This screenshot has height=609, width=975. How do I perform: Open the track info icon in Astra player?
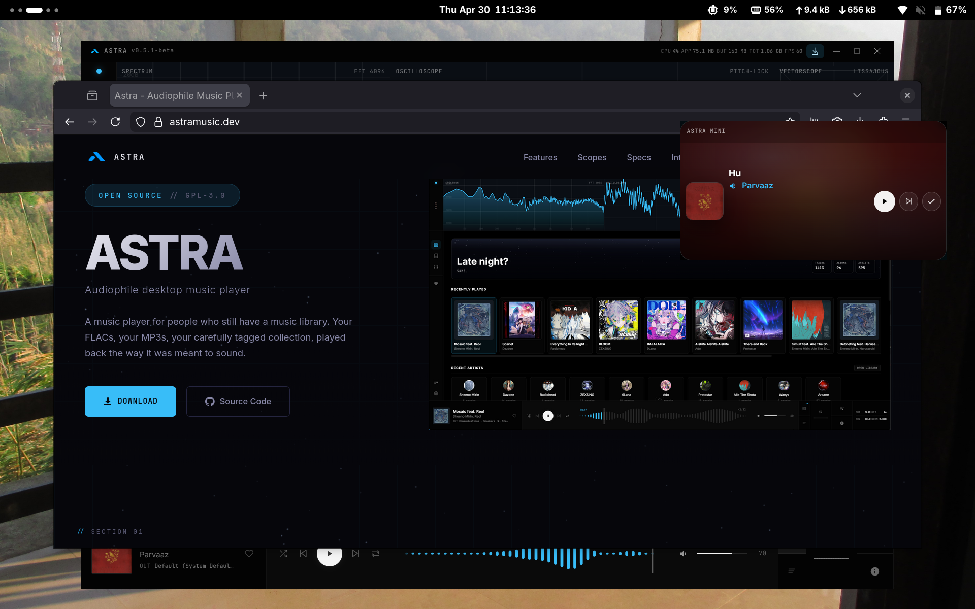coord(874,571)
